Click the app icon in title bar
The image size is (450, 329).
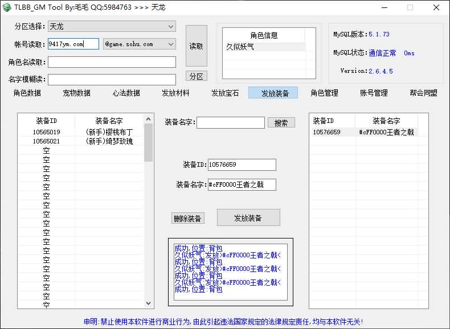tap(6, 7)
